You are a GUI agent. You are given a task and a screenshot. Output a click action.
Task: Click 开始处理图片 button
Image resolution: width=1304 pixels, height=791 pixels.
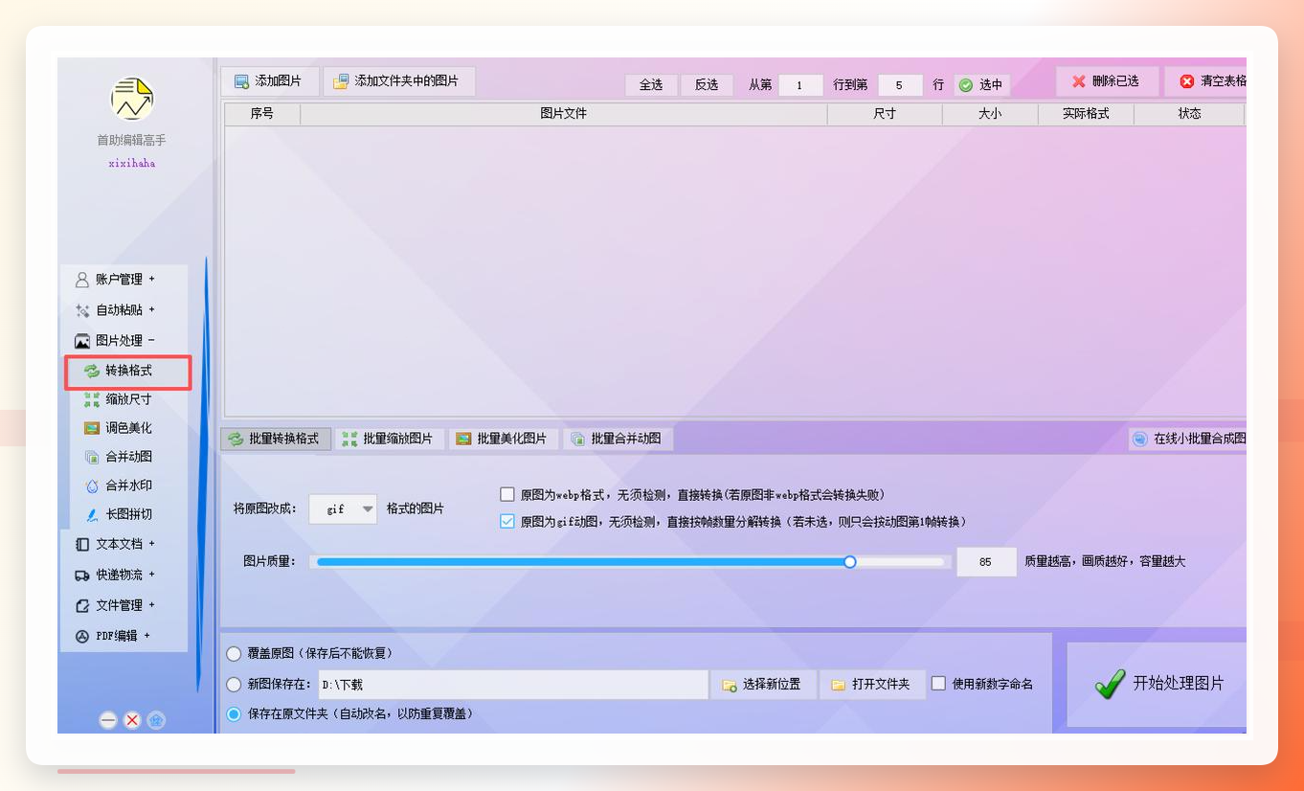click(x=1158, y=684)
